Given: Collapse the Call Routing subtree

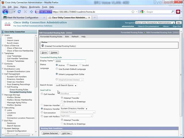Looking at the screenshot, I should (5, 87).
